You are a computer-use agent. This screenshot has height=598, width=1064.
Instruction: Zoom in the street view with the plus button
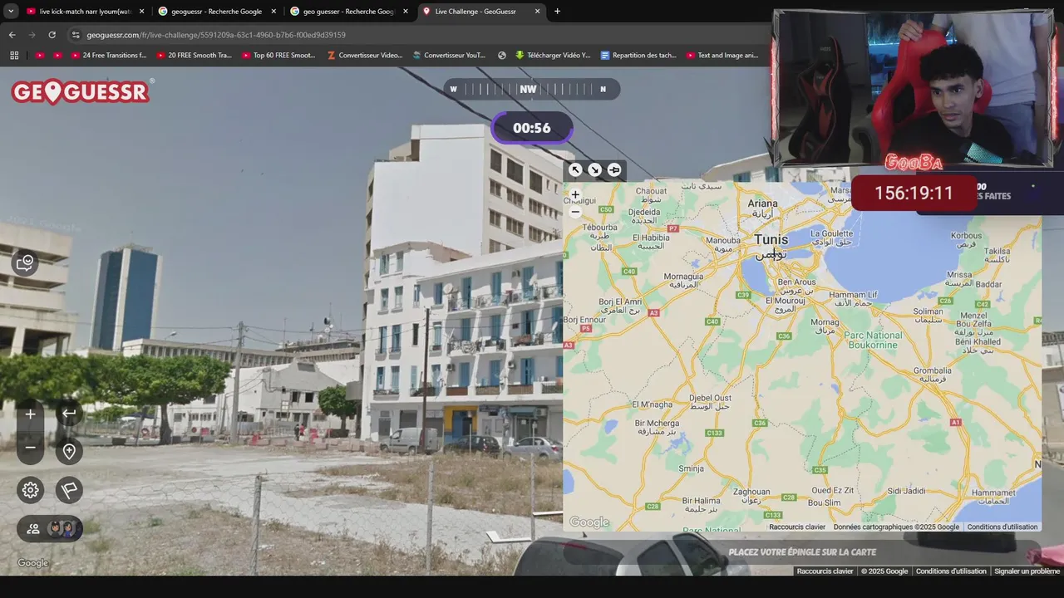31,414
